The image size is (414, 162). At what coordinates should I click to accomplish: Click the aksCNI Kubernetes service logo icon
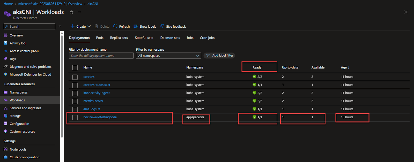7,14
